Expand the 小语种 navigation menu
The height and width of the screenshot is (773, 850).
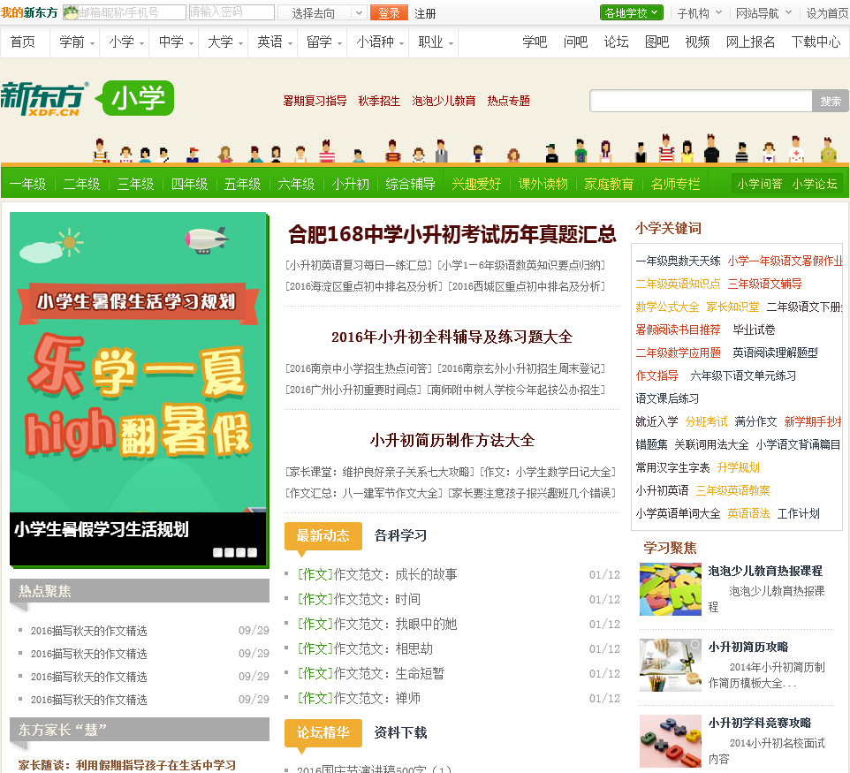click(380, 42)
